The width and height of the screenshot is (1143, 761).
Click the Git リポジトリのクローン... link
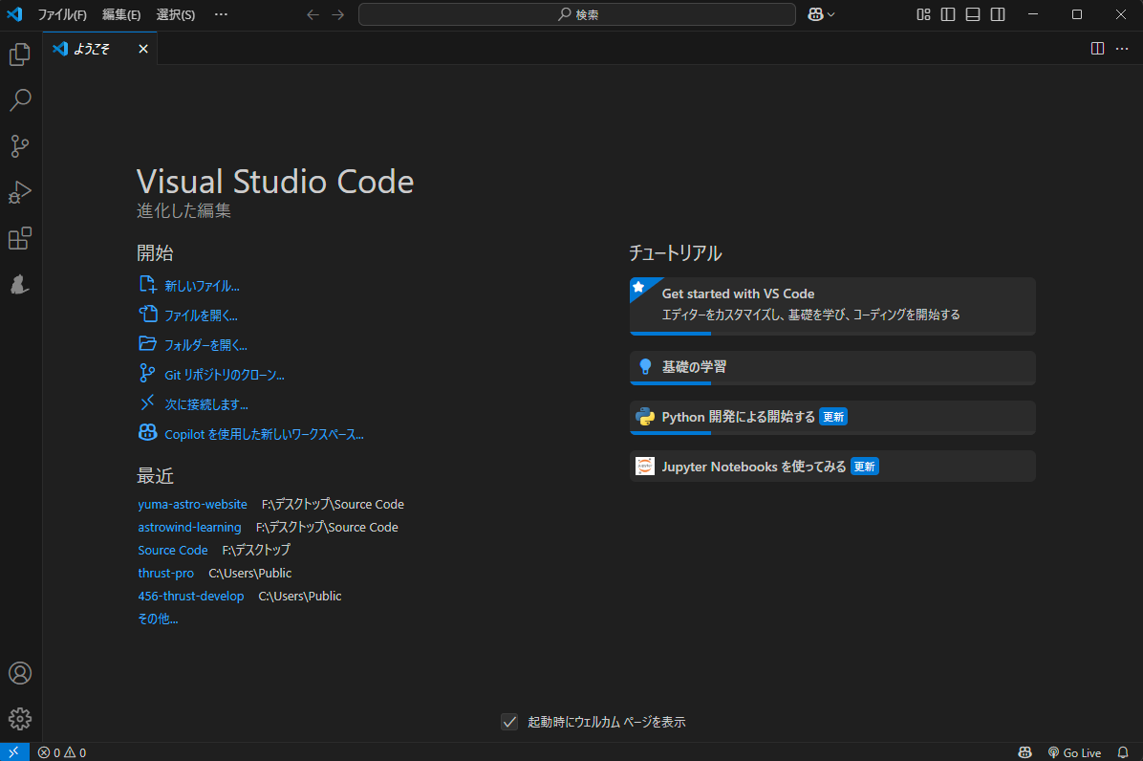(225, 375)
